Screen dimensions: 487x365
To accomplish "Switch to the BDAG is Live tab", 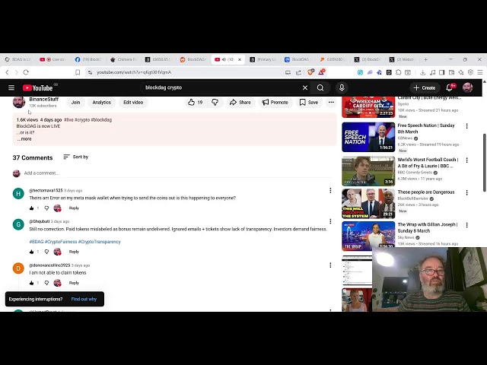I will (x=18, y=59).
